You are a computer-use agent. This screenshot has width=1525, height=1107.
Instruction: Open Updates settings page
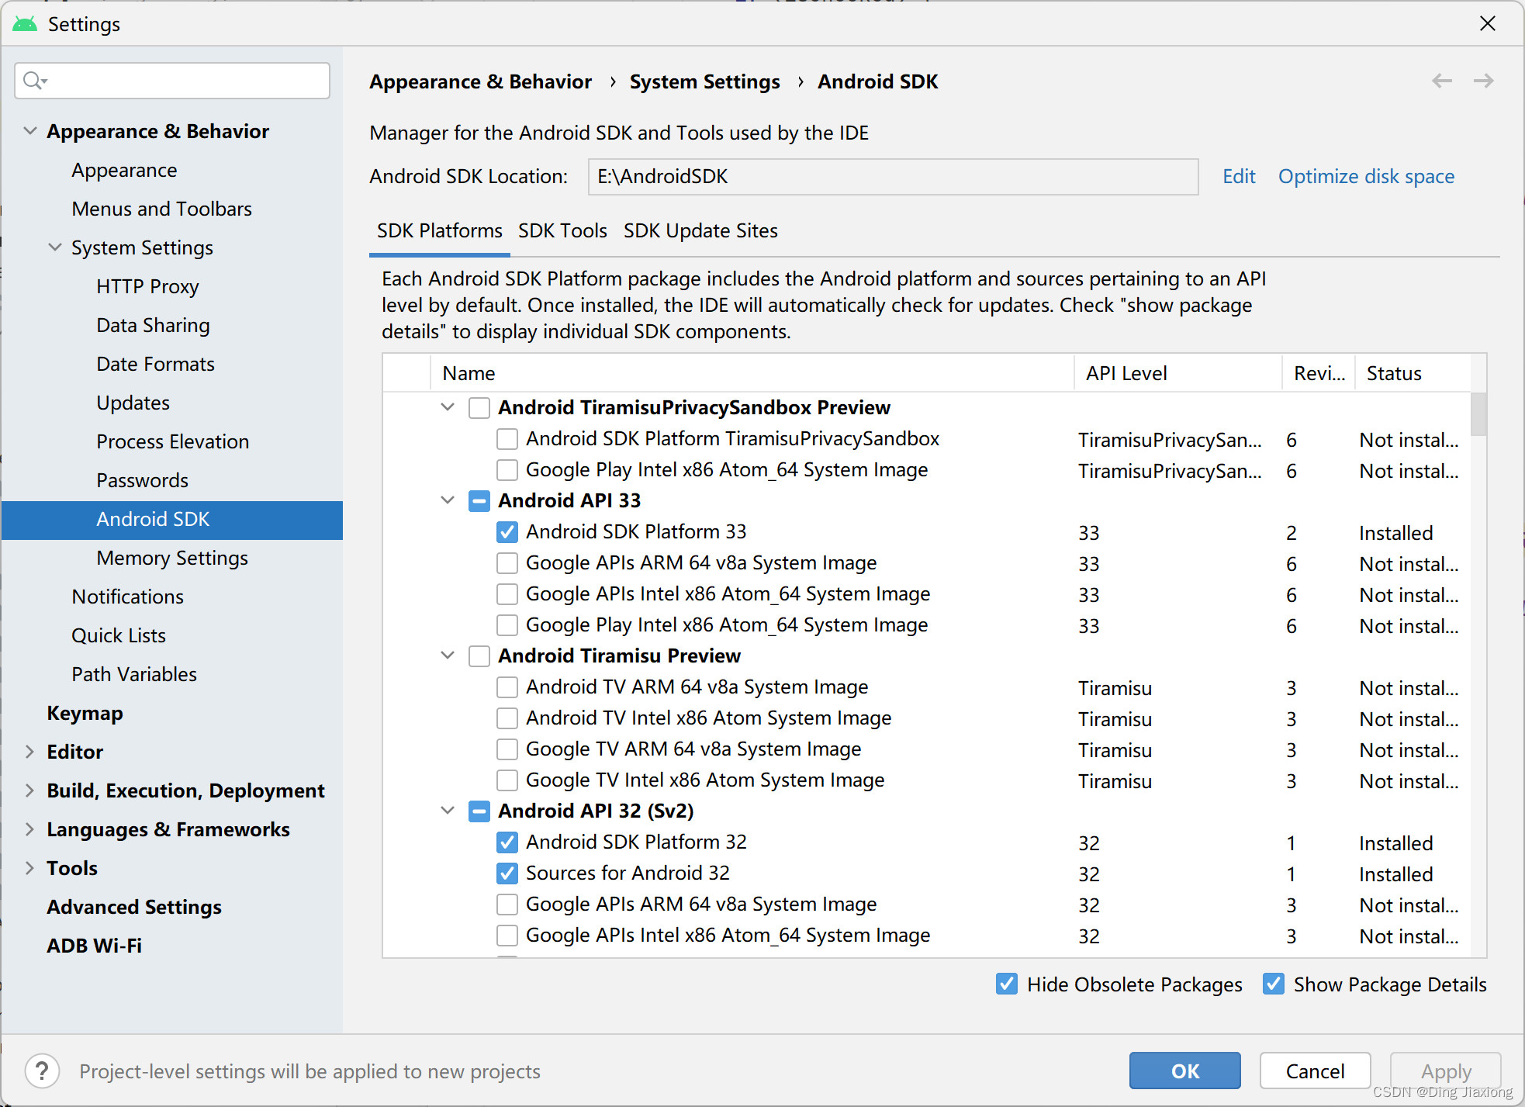133,403
